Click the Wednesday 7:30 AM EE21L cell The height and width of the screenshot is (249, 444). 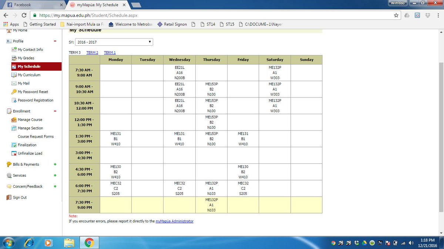pyautogui.click(x=179, y=73)
